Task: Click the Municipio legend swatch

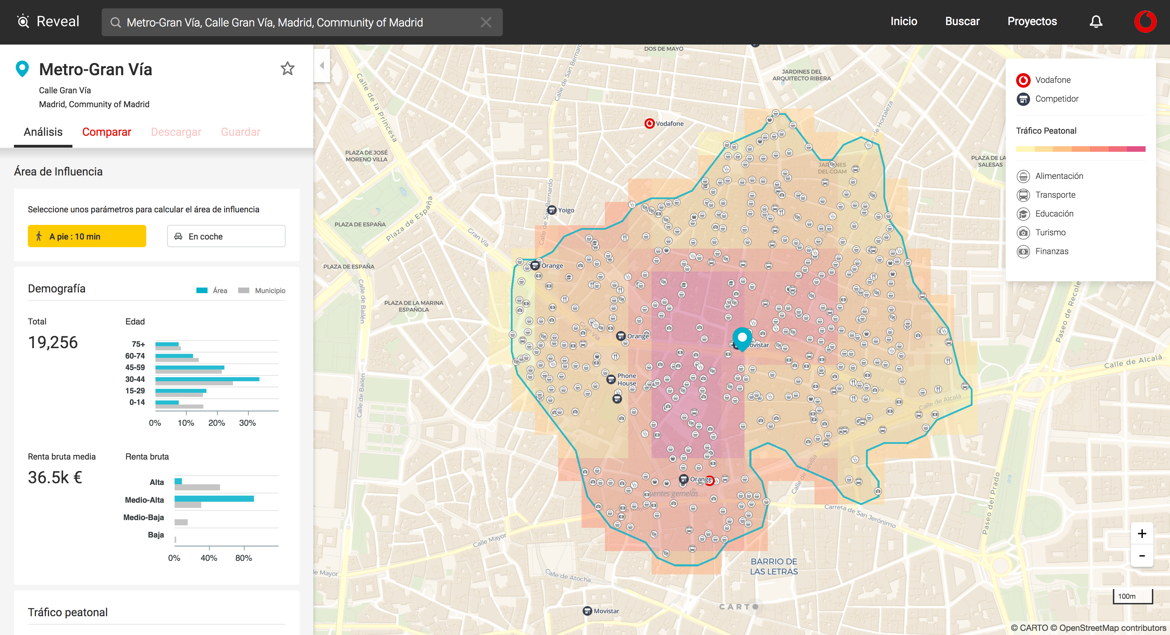Action: click(x=244, y=291)
